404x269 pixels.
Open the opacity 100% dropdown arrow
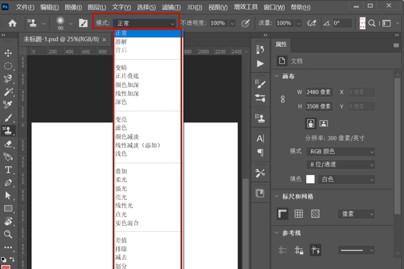tap(233, 23)
